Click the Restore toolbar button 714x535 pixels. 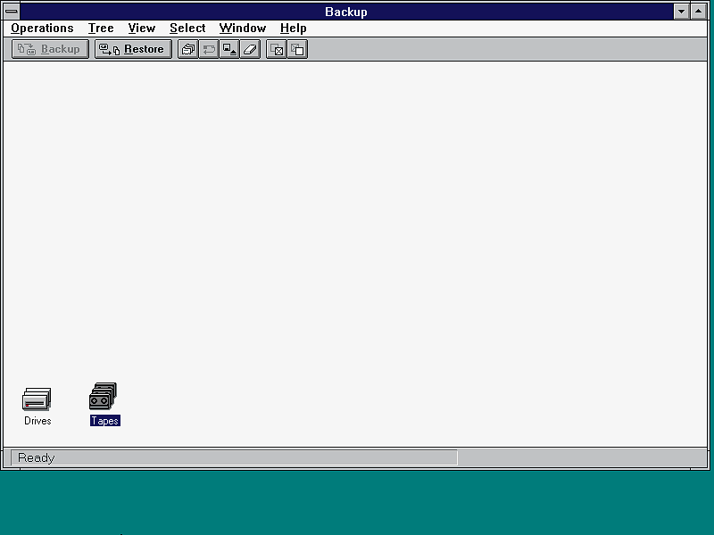(133, 49)
